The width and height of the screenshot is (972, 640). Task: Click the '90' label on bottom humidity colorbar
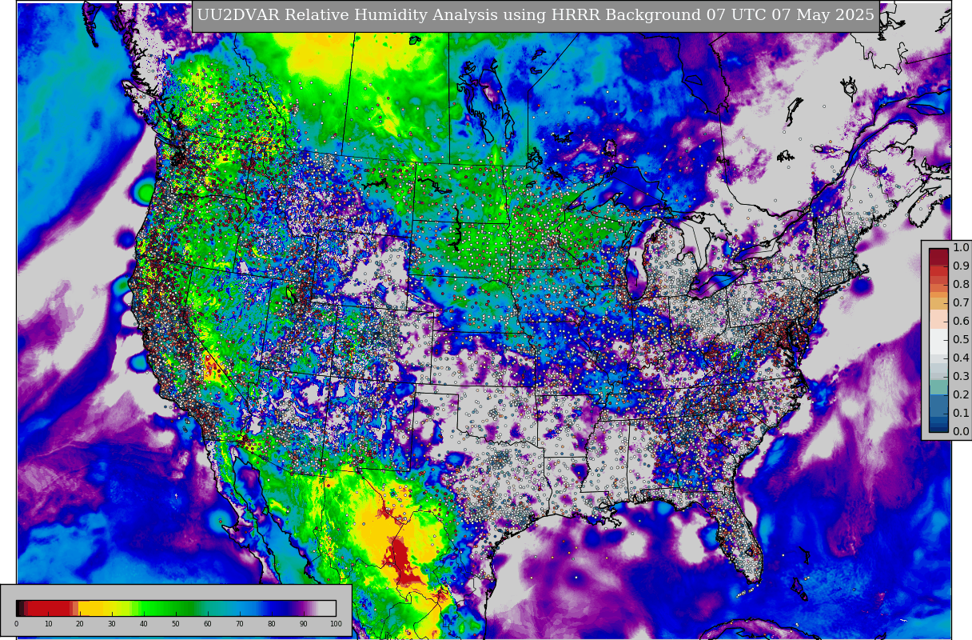[x=304, y=624]
